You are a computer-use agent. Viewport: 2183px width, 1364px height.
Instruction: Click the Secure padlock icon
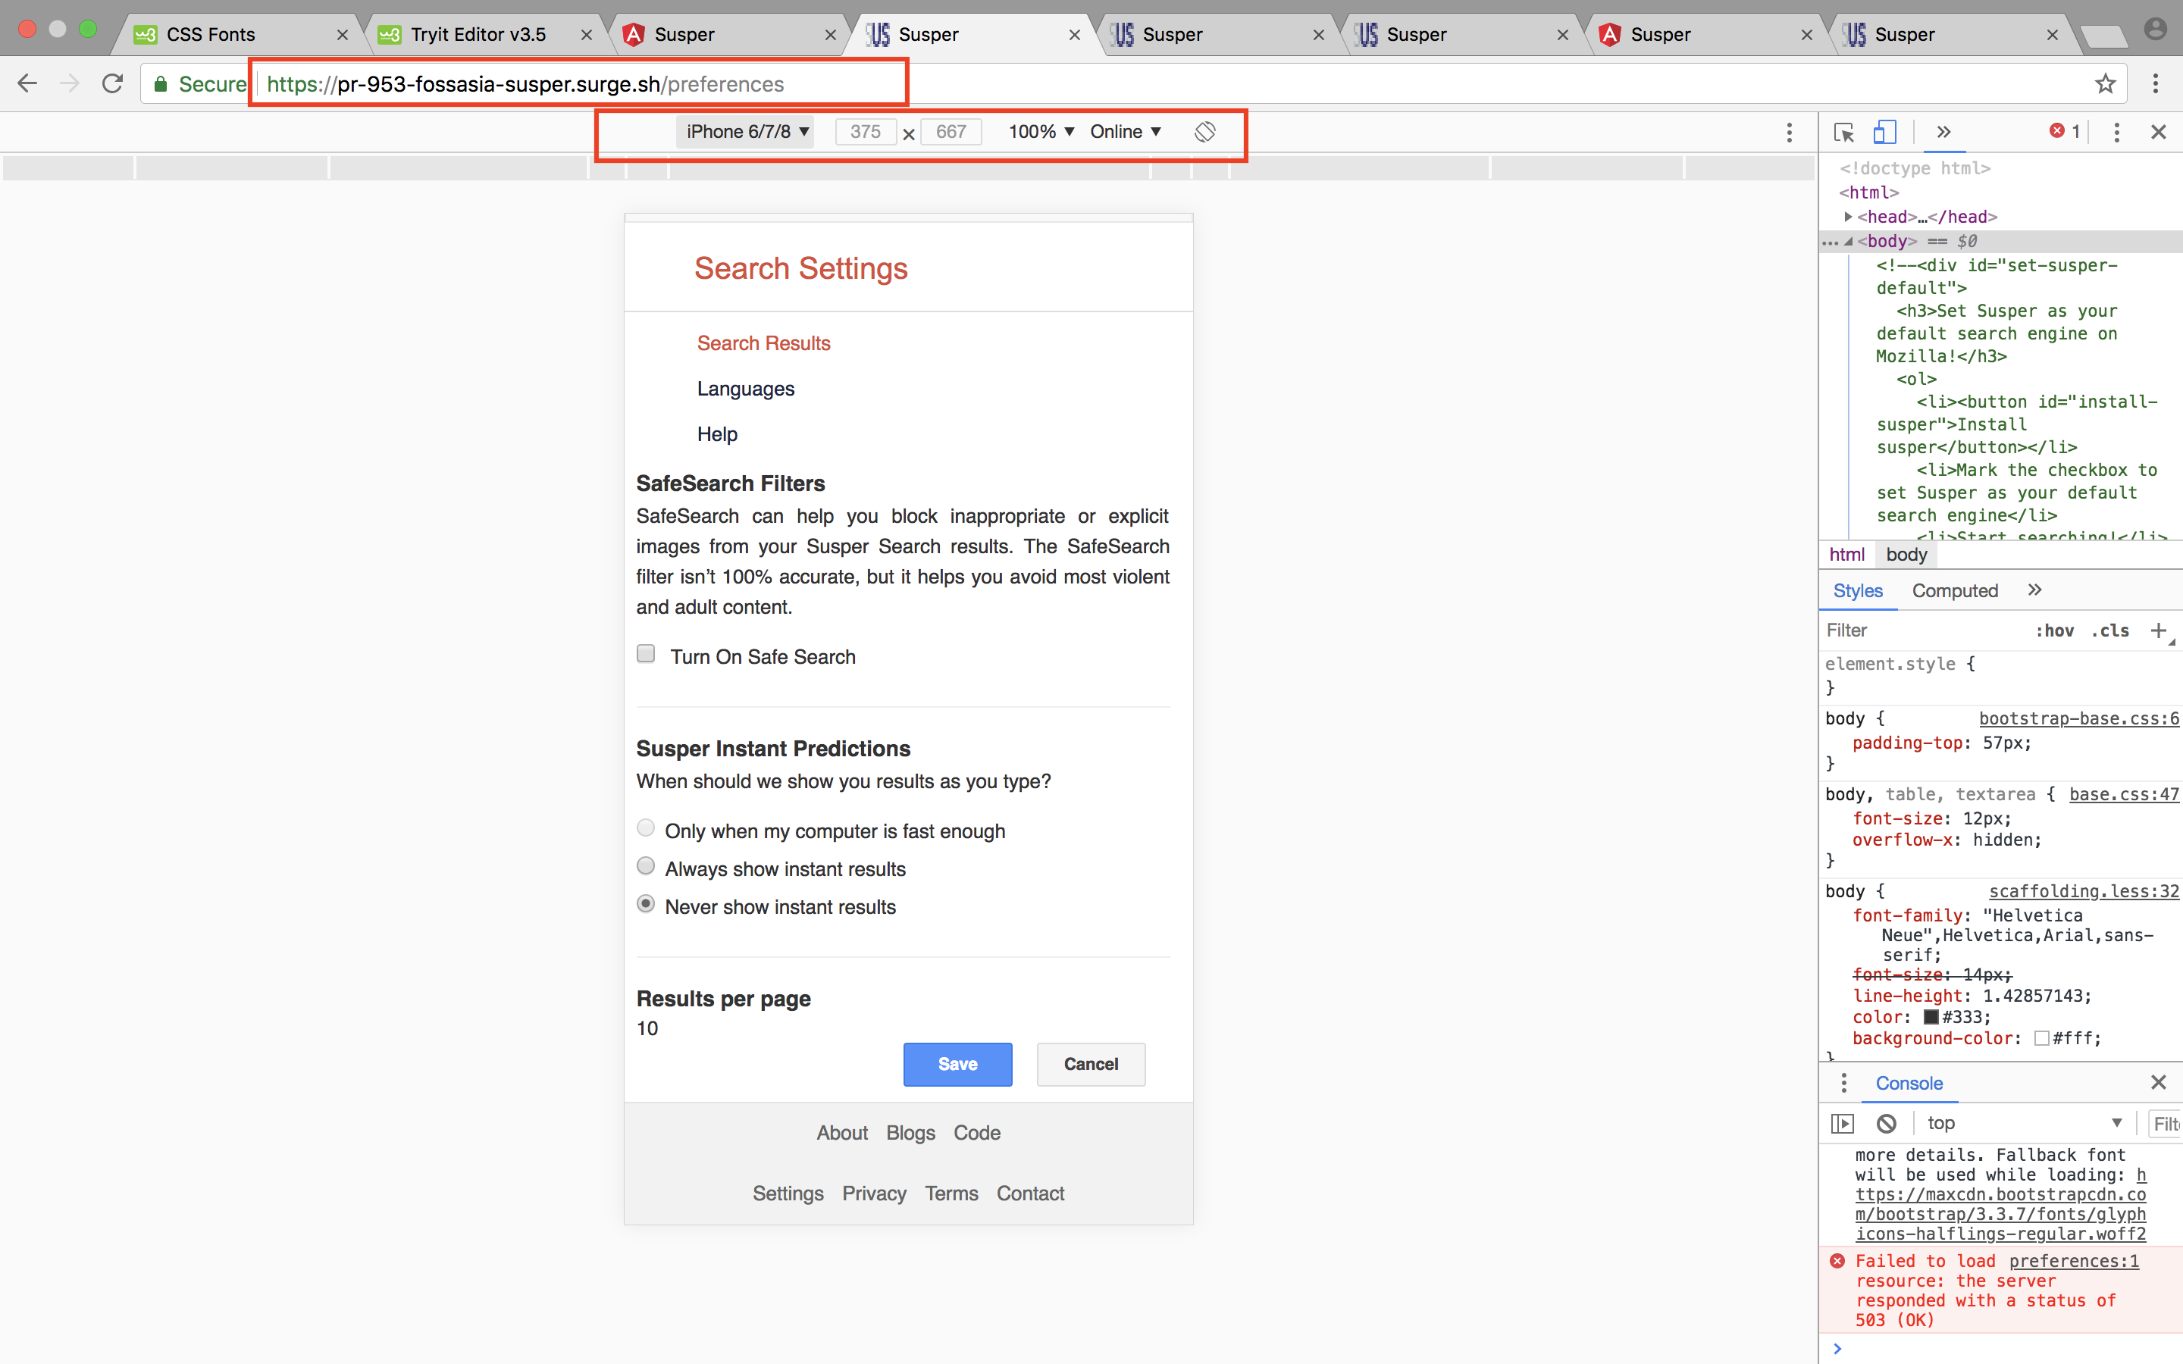tap(161, 84)
